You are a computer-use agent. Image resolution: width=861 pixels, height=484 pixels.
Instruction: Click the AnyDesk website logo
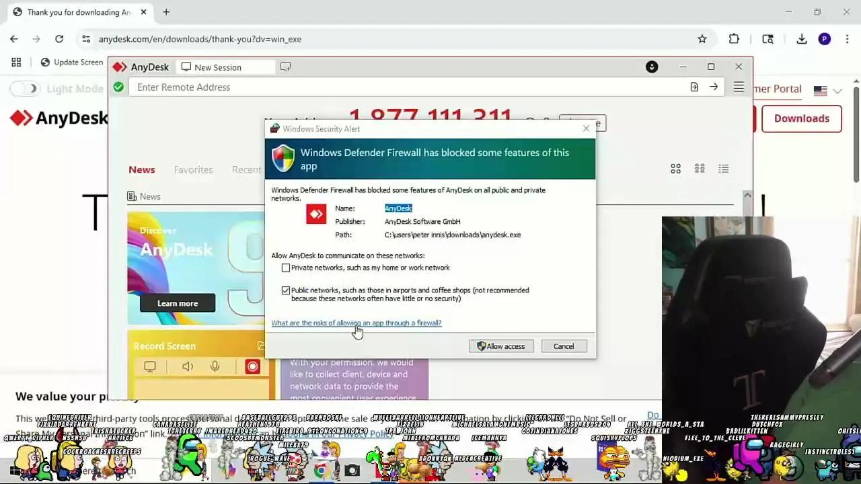click(59, 118)
